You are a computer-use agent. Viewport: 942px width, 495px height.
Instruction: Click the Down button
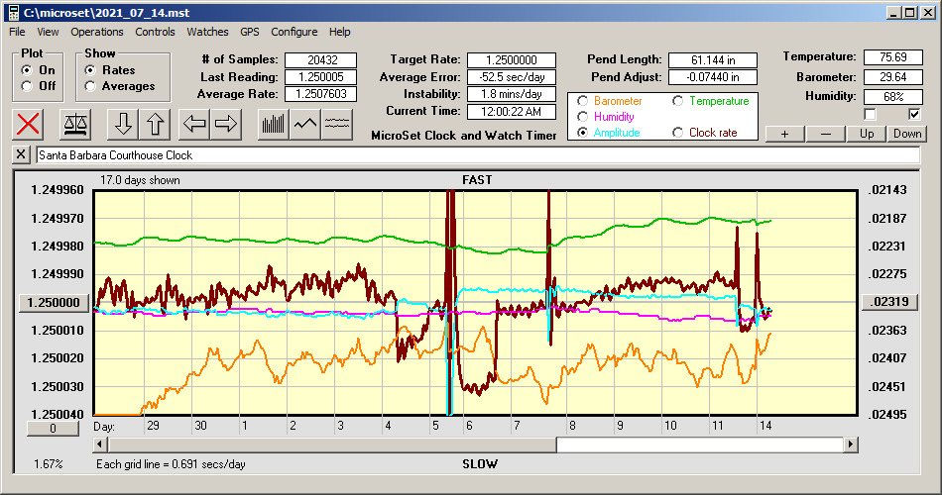point(907,134)
